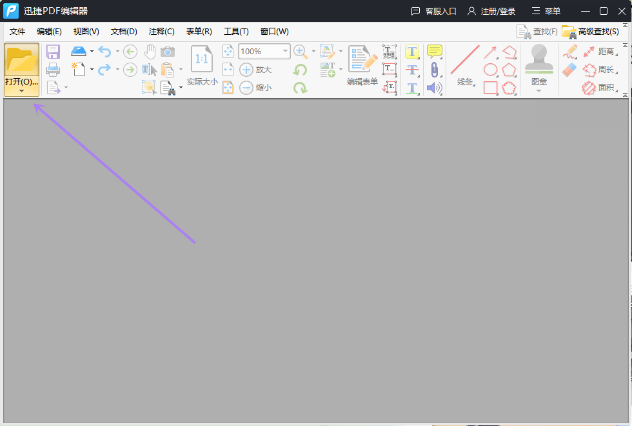Click the Edit Content tool icon

(328, 52)
